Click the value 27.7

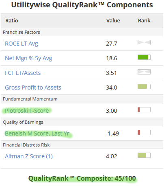pyautogui.click(x=112, y=44)
